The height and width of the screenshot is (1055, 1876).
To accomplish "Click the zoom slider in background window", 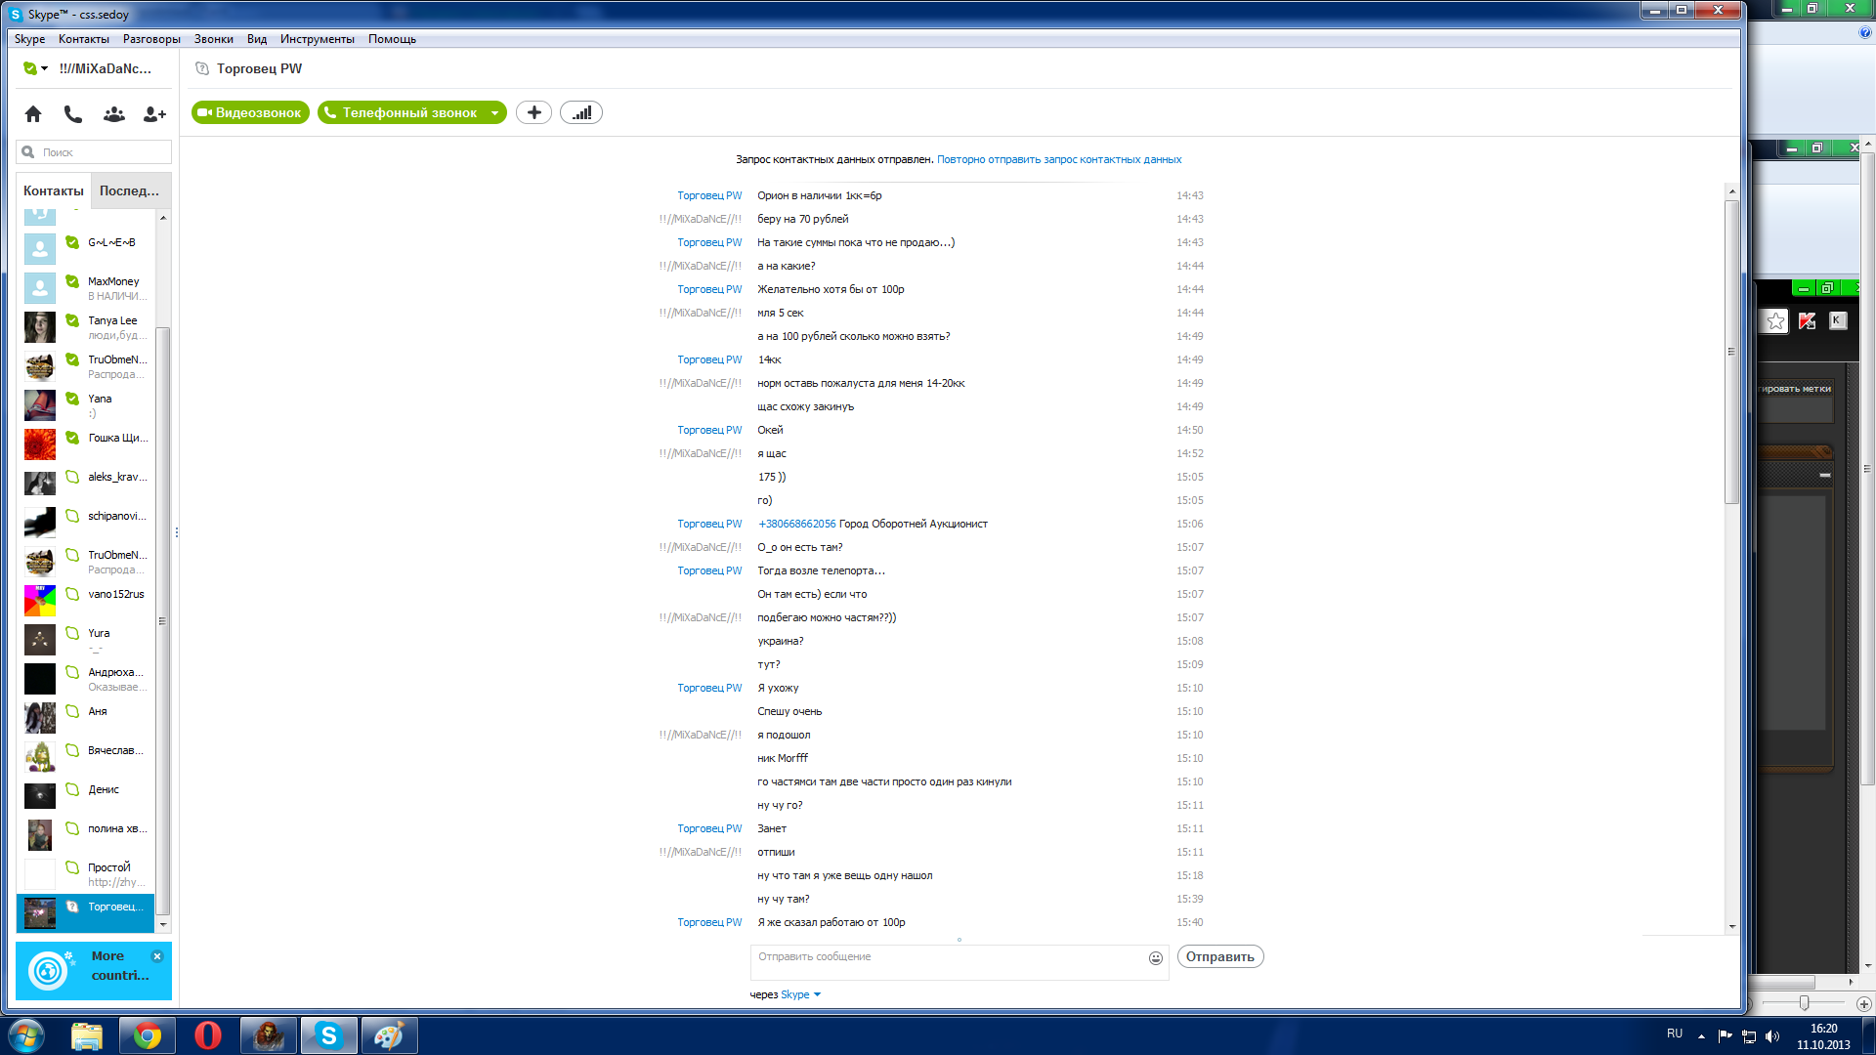I will point(1804,1003).
